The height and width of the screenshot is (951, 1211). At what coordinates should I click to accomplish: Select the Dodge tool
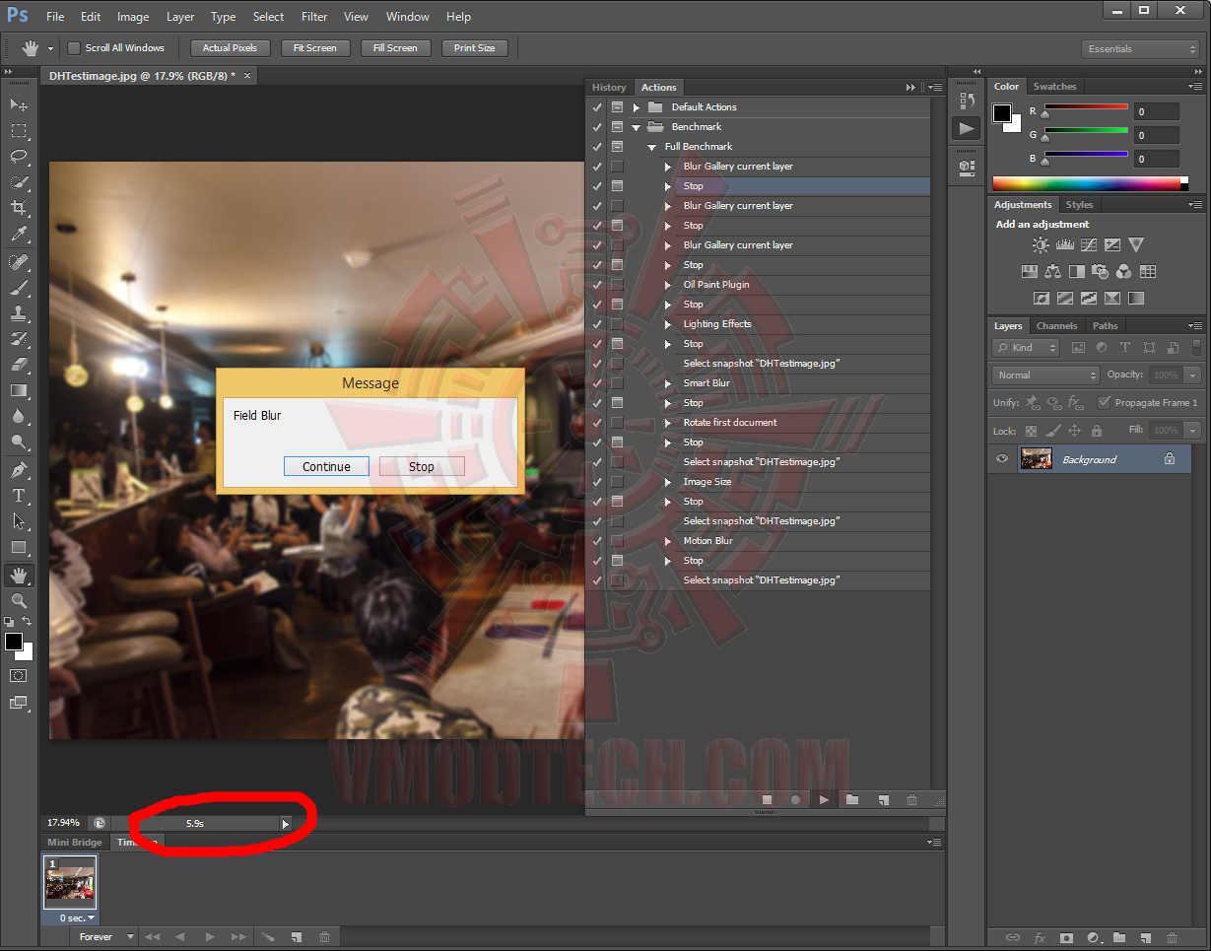click(19, 442)
